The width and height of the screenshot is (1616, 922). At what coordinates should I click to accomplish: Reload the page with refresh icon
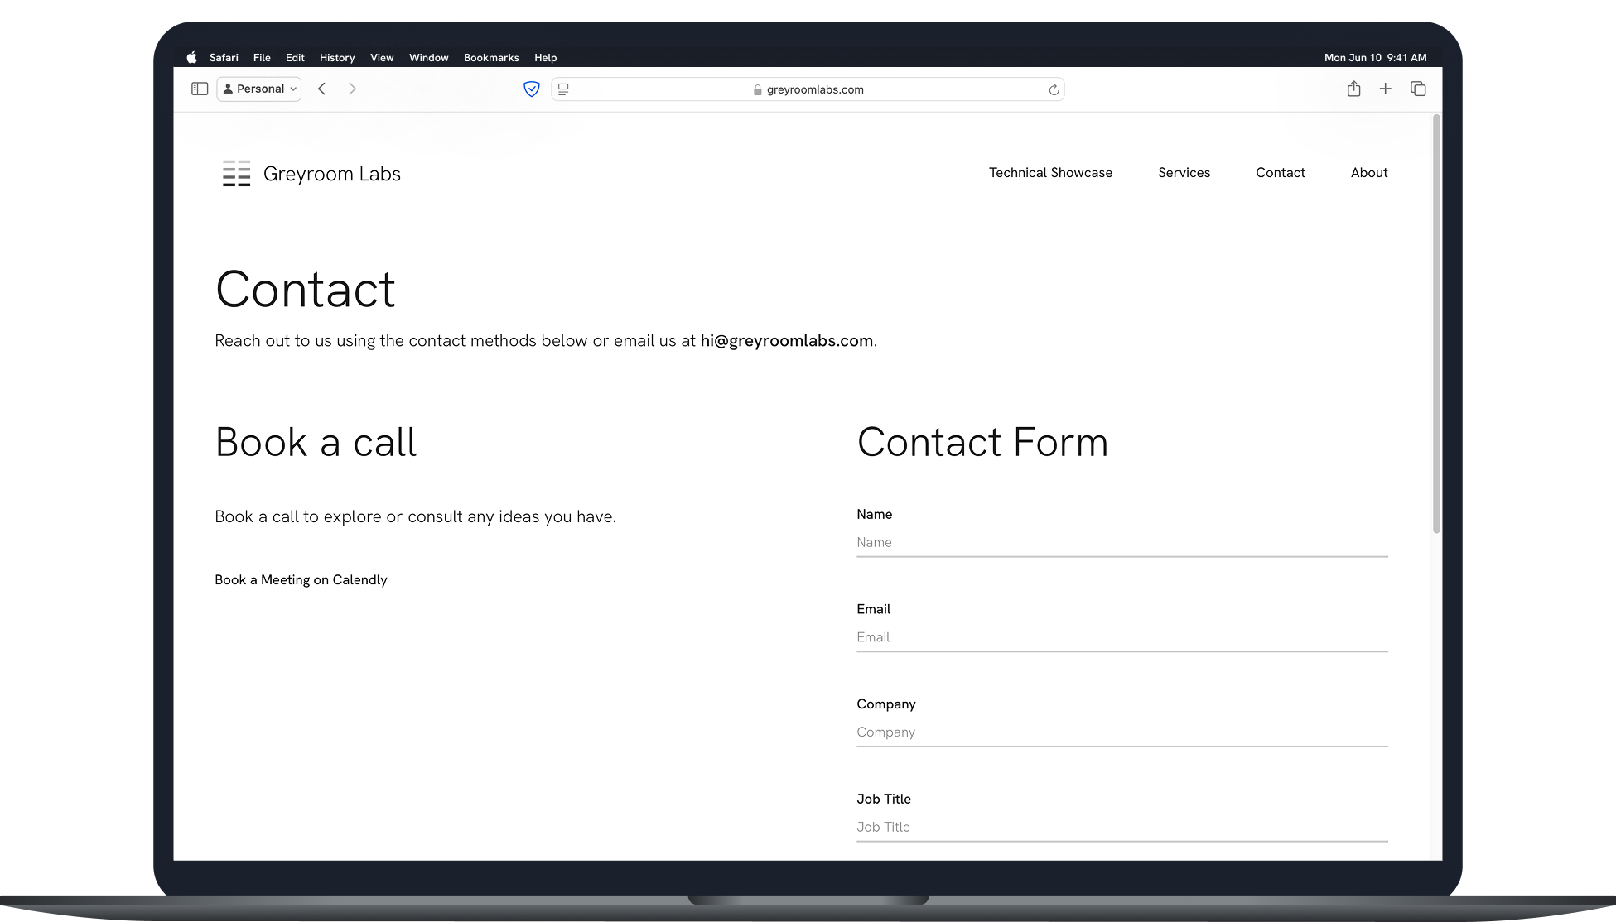point(1054,89)
